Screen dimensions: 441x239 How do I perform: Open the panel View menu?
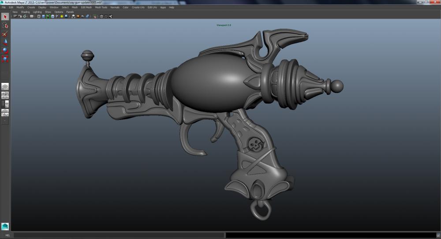point(15,12)
